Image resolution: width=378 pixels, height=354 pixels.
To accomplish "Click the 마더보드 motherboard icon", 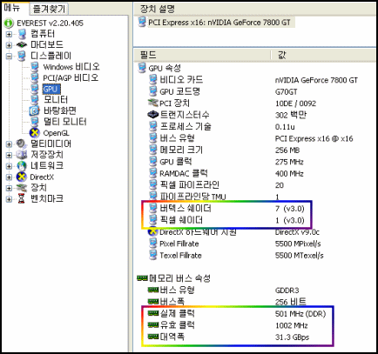I will pos(22,45).
